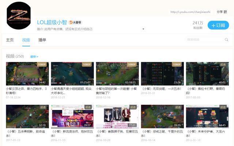Viewport: 234px width, 146px height.
Task: Click the 分享 share label
Action: 220,12
